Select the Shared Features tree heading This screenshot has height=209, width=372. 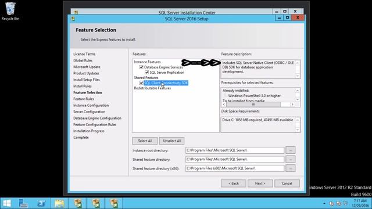pyautogui.click(x=146, y=78)
